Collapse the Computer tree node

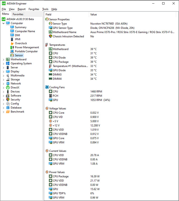pos(3,23)
